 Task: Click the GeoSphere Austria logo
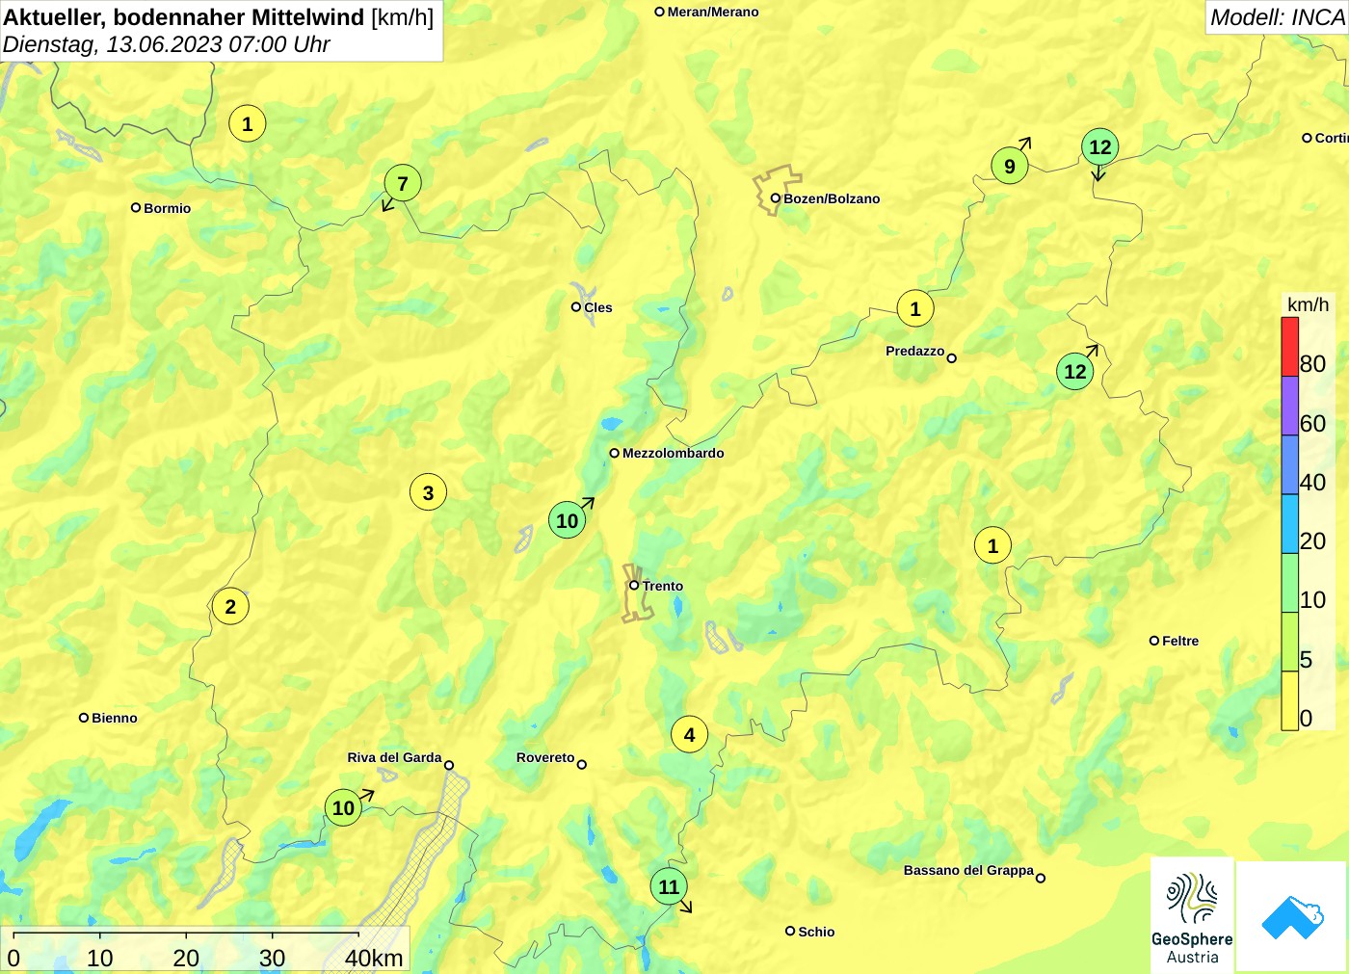tap(1192, 914)
